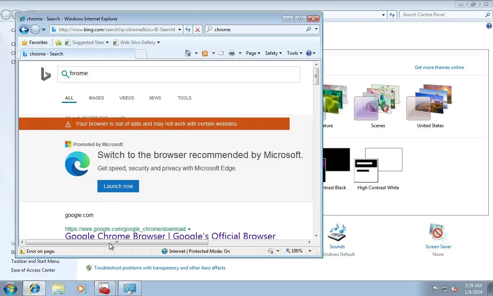Viewport: 493px width, 296px height.
Task: Open the recent pages dropdown arrow
Action: pyautogui.click(x=44, y=30)
